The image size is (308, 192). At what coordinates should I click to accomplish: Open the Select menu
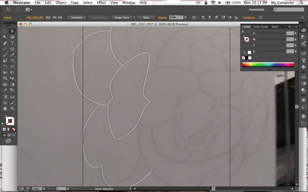click(87, 2)
